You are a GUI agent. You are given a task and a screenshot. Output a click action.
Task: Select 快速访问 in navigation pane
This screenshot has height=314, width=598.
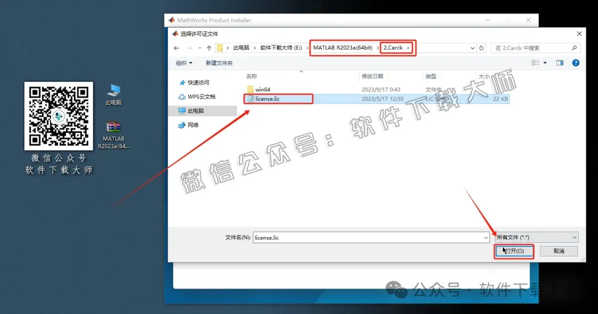pos(198,82)
